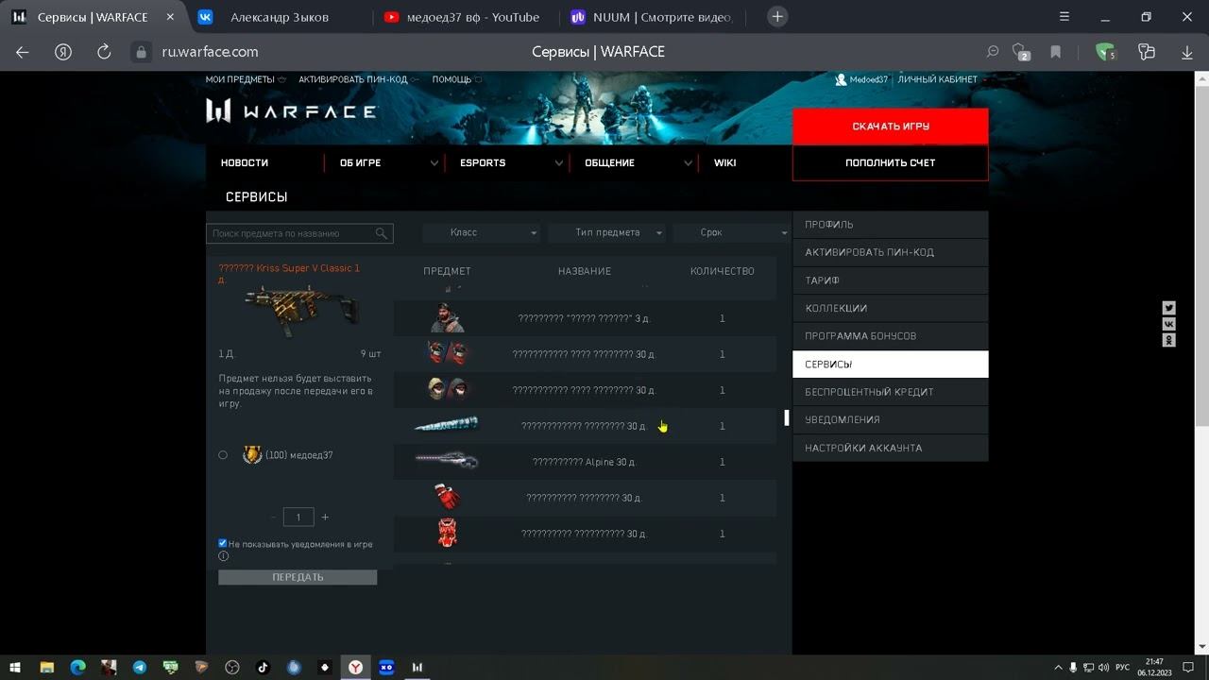1209x680 pixels.
Task: Increase item quantity with plus
Action: point(325,517)
